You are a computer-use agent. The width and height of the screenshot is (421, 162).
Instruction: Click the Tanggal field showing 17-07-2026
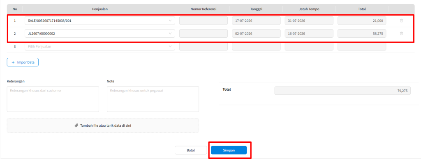[256, 21]
